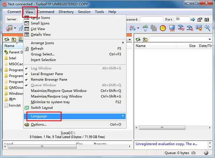Click remote pane bookmark folder icon
215x158 pixels.
(138, 40)
